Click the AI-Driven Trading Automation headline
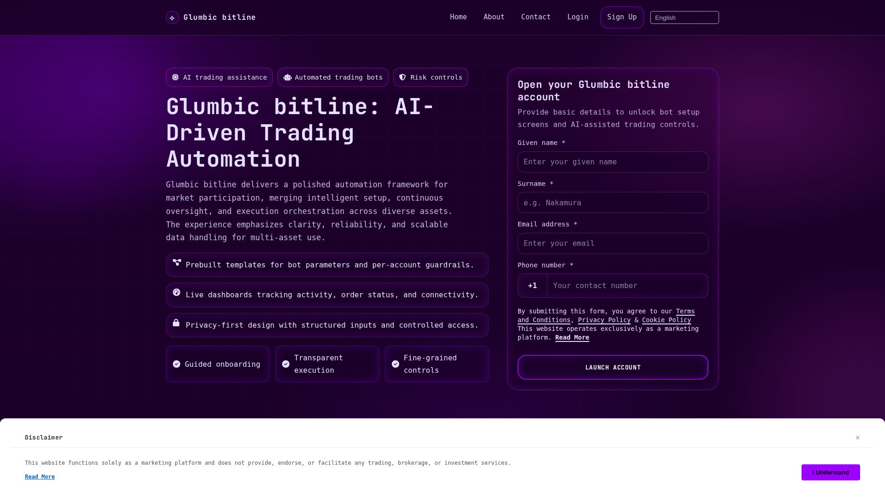The image size is (885, 497). click(x=300, y=133)
